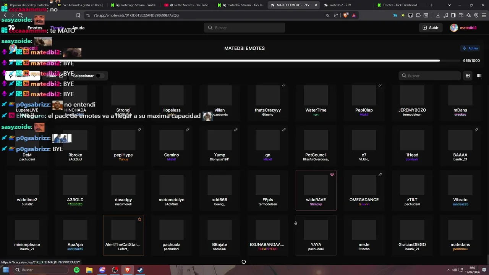The image size is (489, 275).
Task: Open the PotCouncil emote card
Action: (x=316, y=146)
